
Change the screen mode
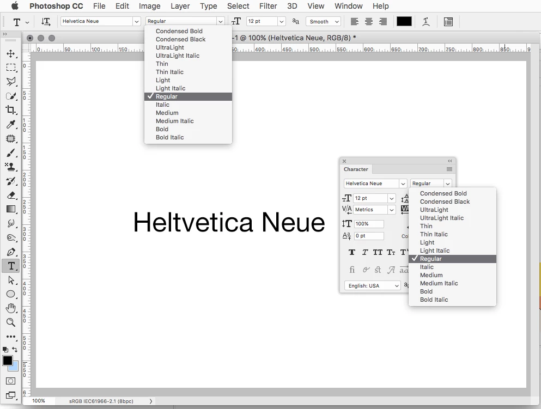[11, 395]
